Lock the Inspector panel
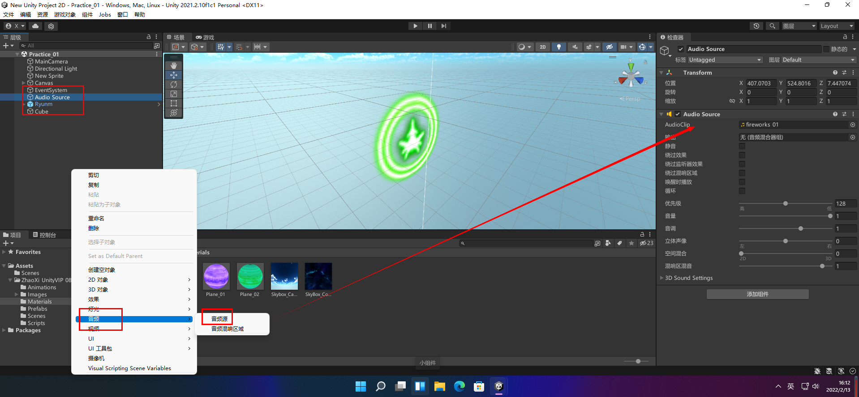 [845, 37]
